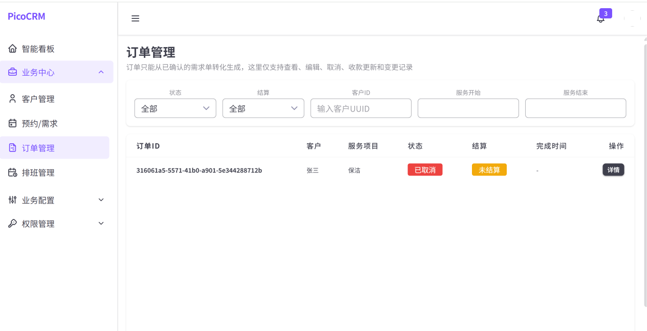
Task: Open the 排班管理 menu item
Action: (55, 172)
